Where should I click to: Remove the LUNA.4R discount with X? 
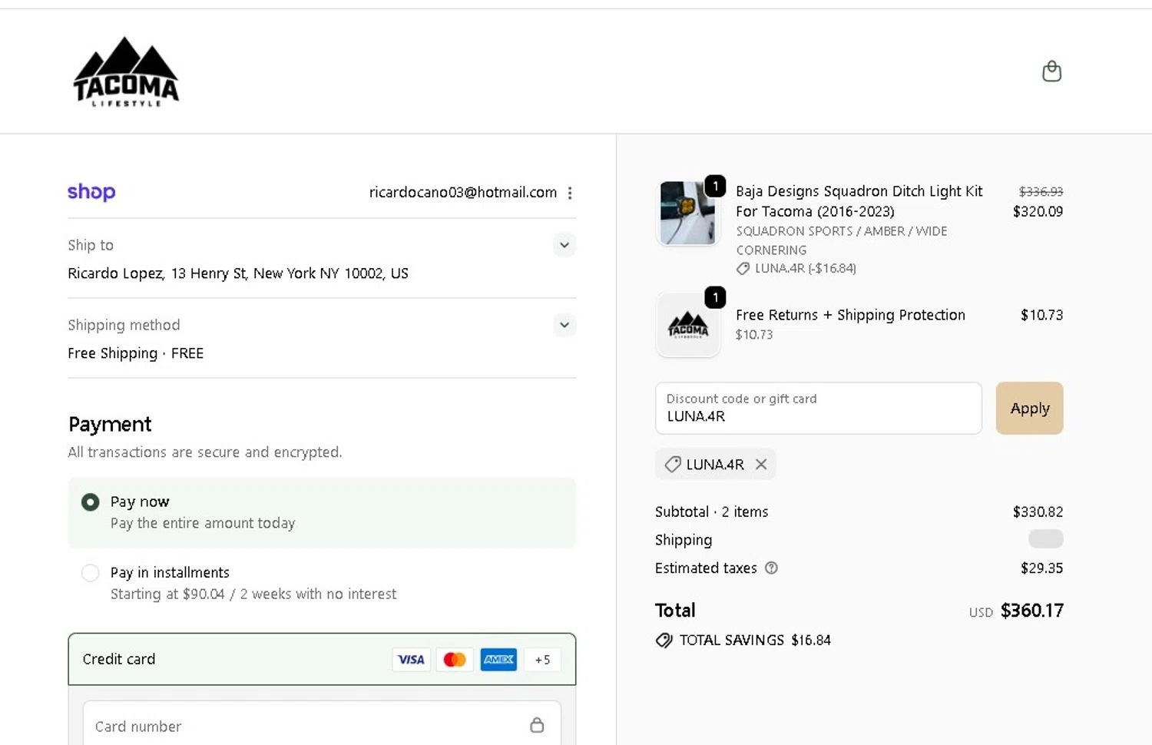tap(761, 465)
